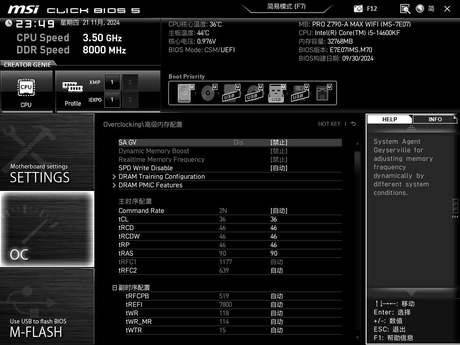This screenshot has height=345, width=460.
Task: Open the SETTINGS section
Action: (x=47, y=152)
